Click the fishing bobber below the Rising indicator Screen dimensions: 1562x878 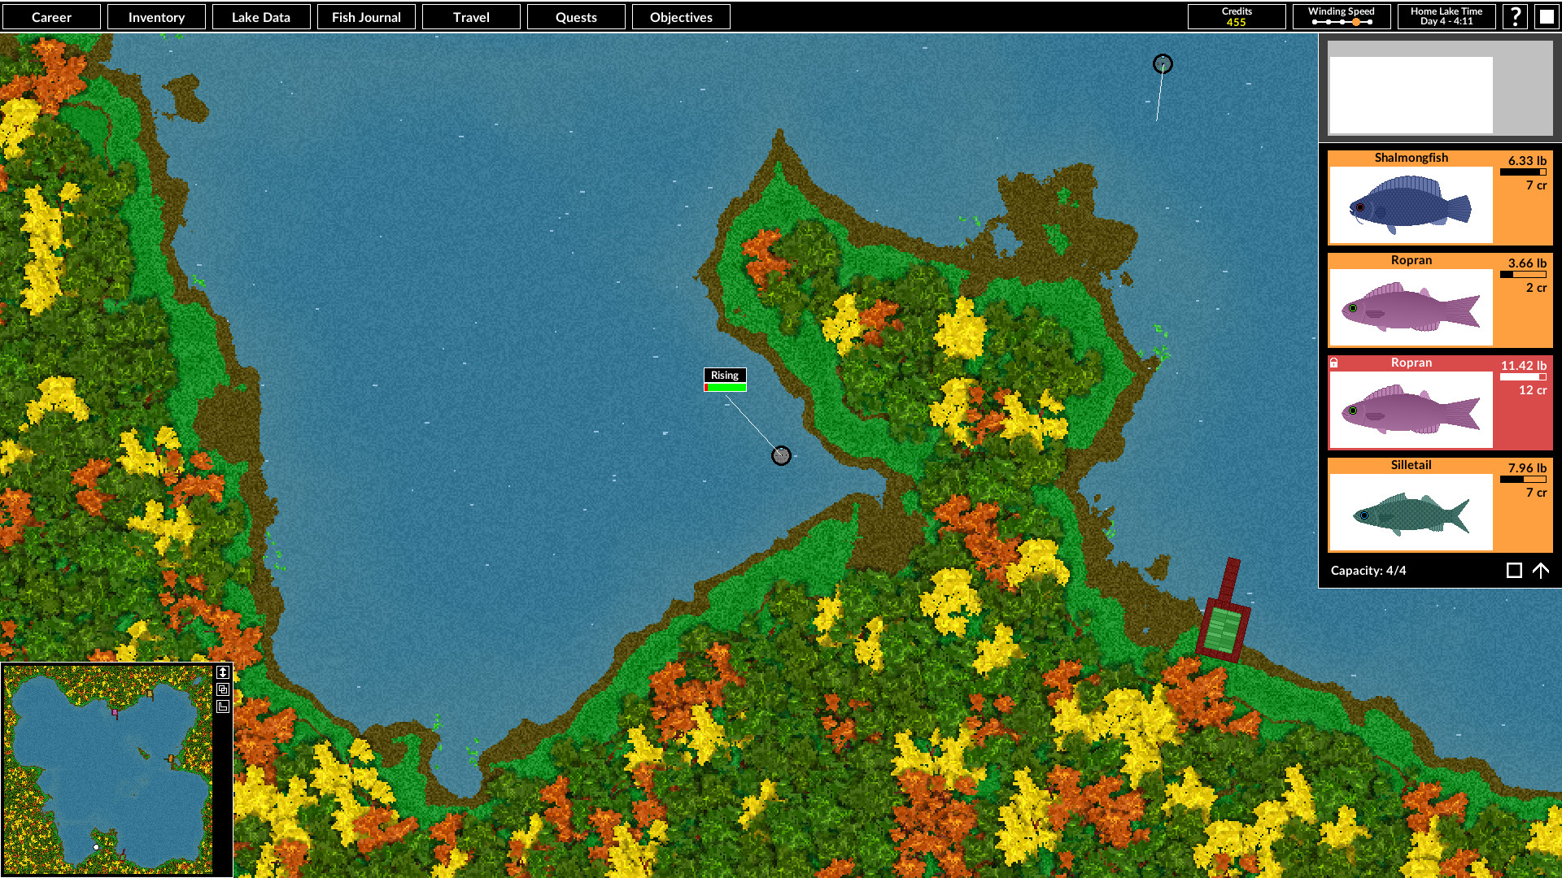pos(781,456)
